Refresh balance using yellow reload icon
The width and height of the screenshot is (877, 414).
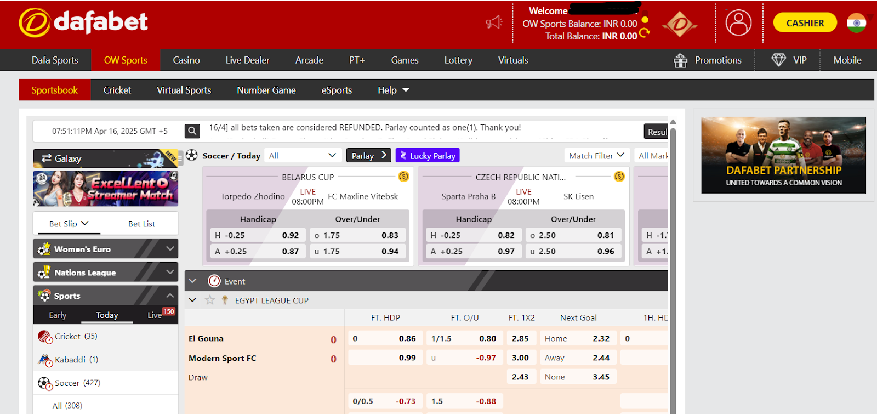645,33
